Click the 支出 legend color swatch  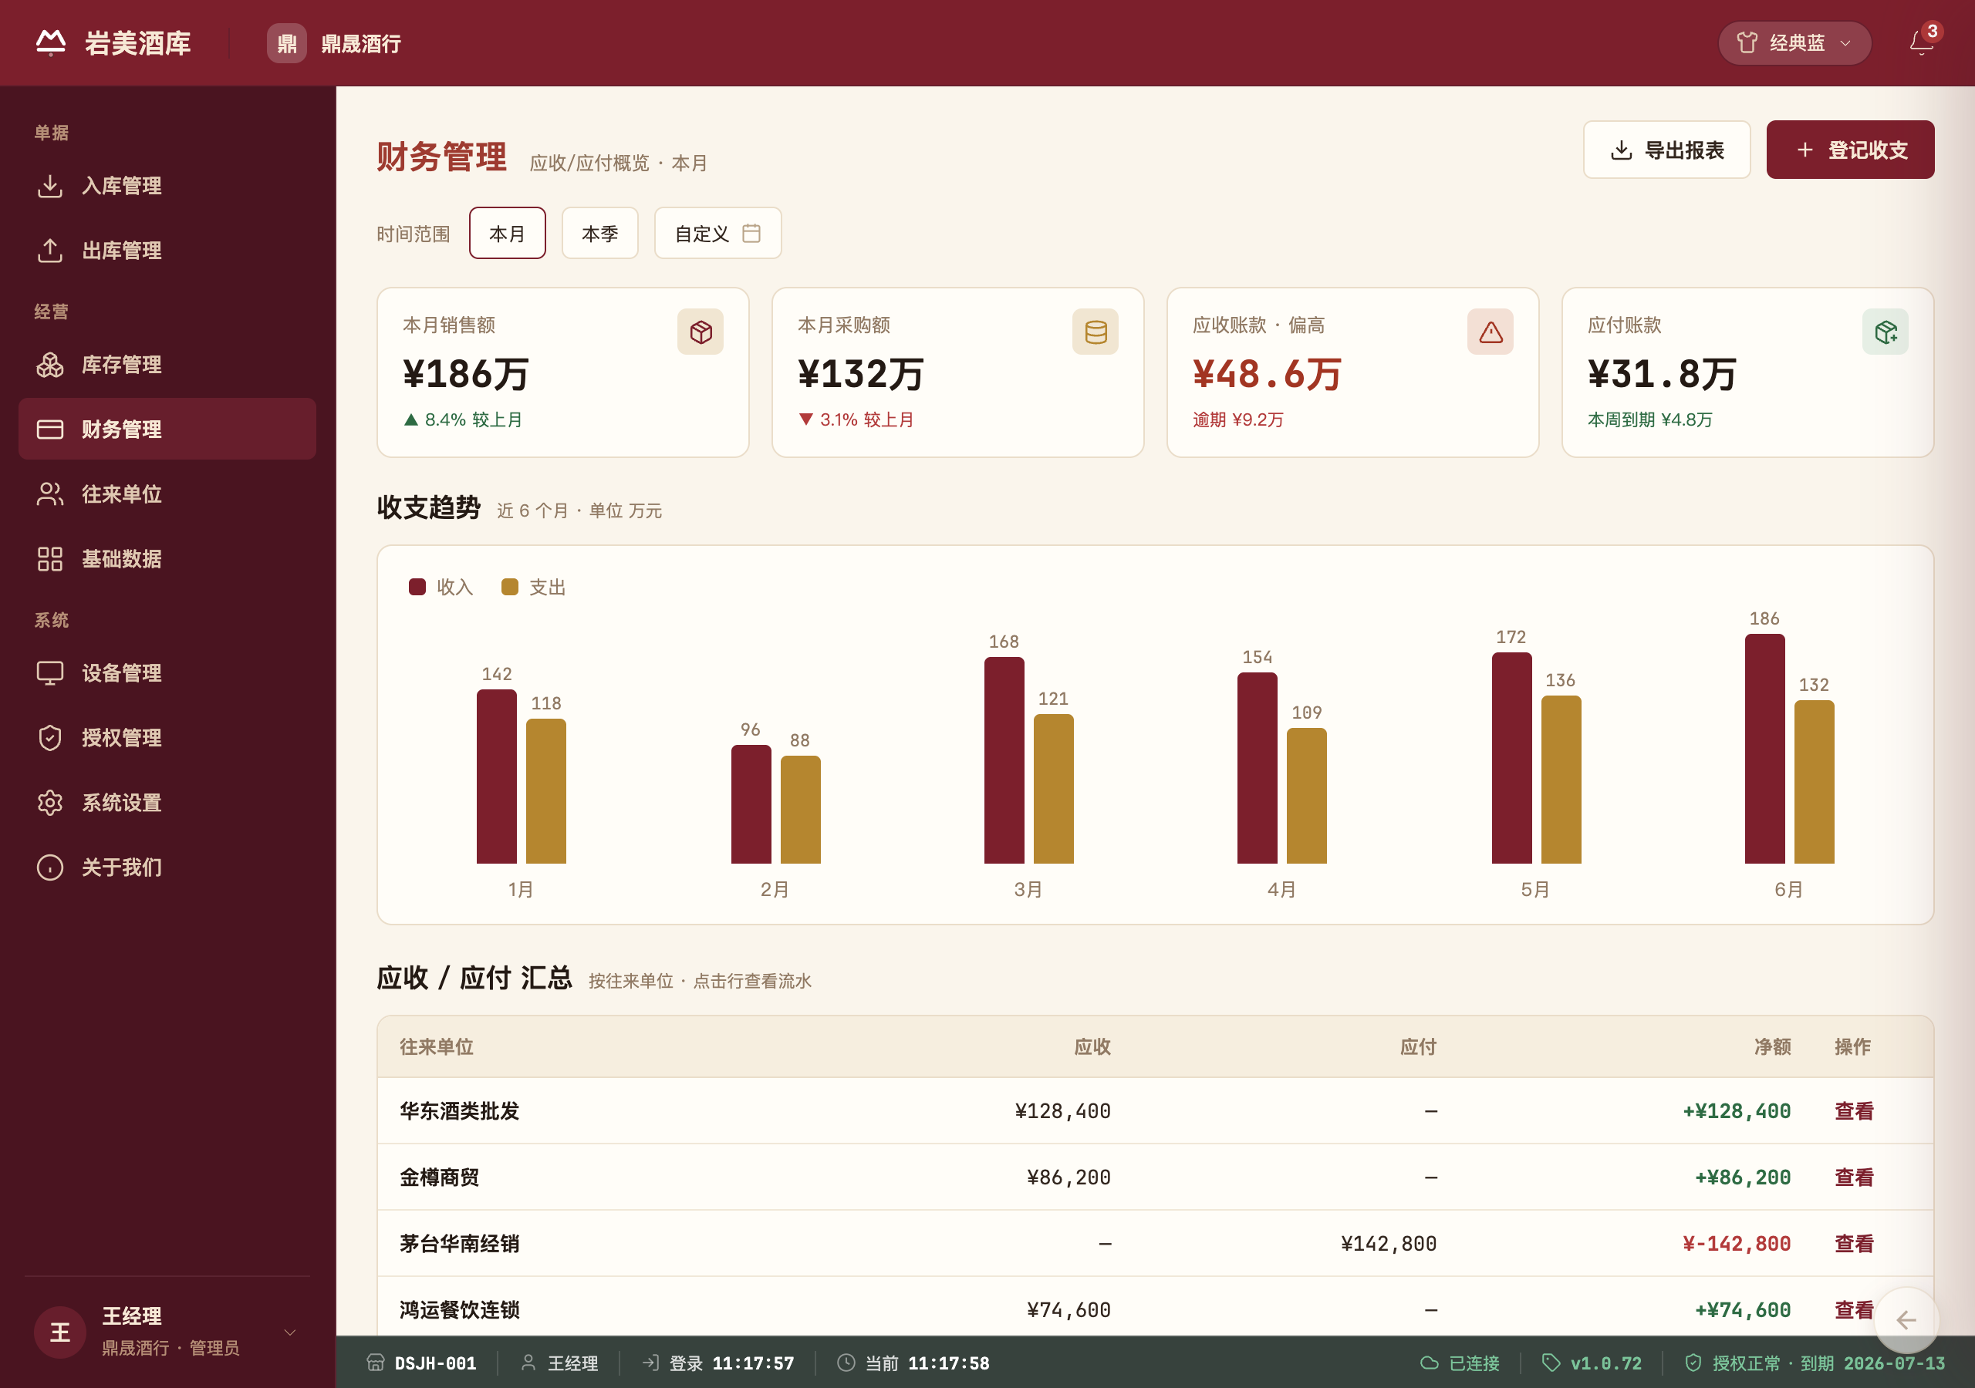510,587
